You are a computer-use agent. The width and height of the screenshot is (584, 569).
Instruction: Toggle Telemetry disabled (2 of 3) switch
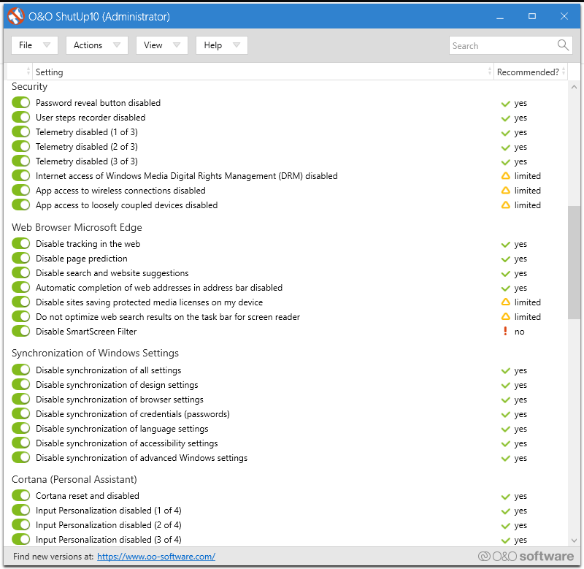21,146
